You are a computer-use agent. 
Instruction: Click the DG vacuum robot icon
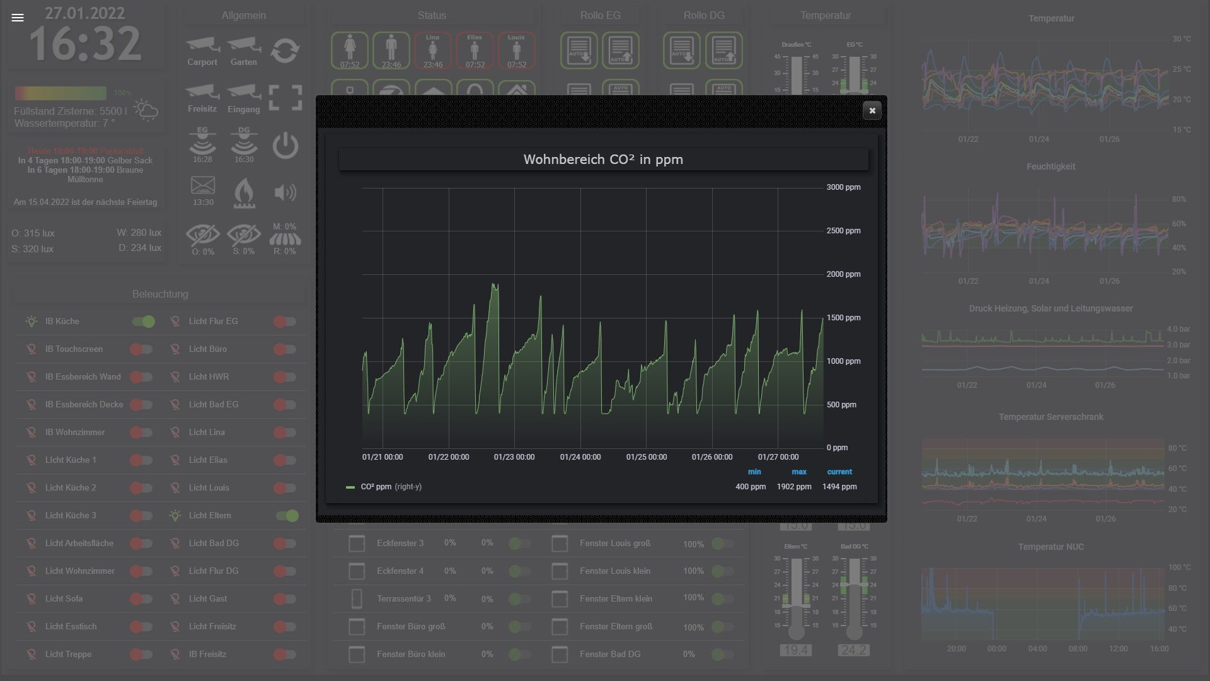pyautogui.click(x=244, y=141)
